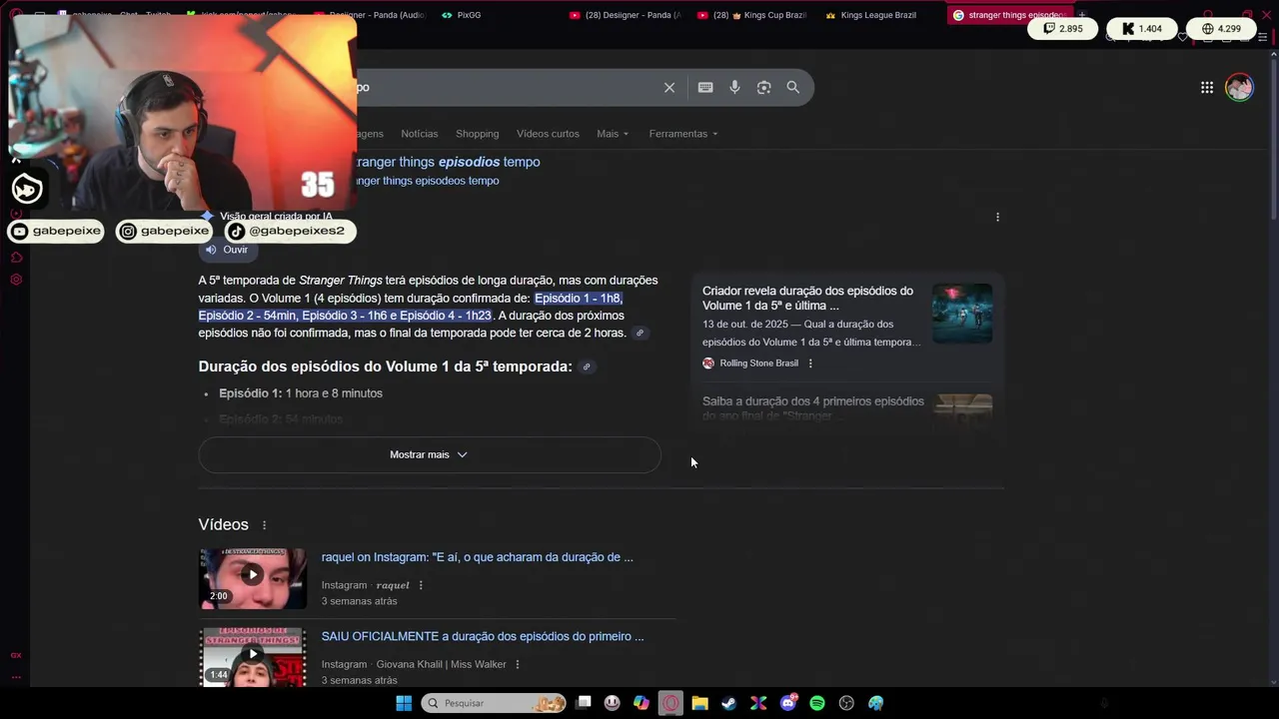Expand the Ferramentas dropdown
Screen dimensions: 1279x719
683,134
